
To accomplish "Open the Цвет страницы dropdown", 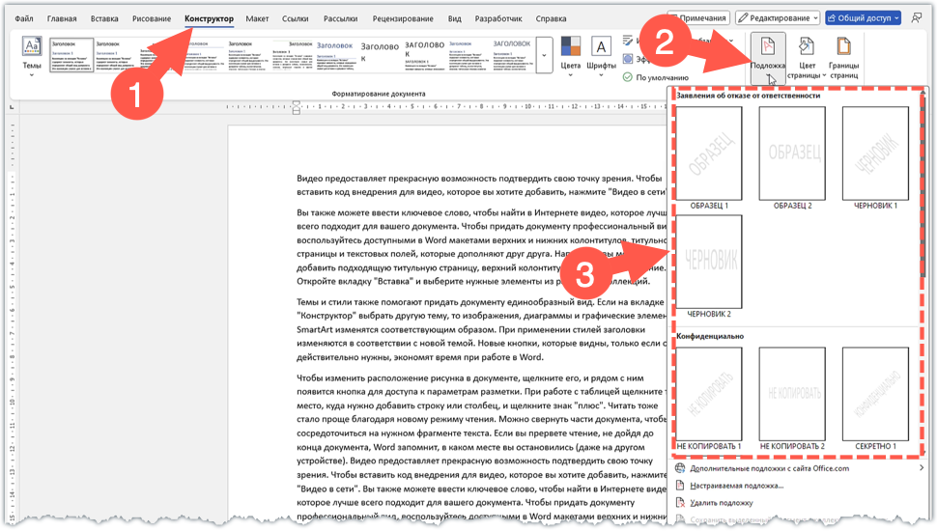I will 807,59.
